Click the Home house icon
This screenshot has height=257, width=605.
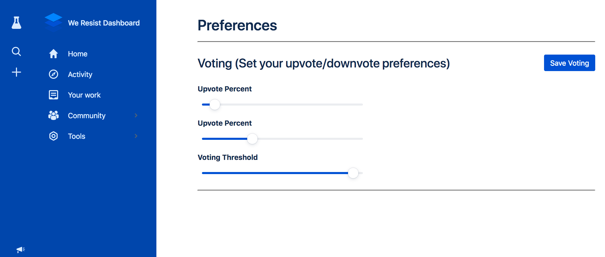click(54, 54)
